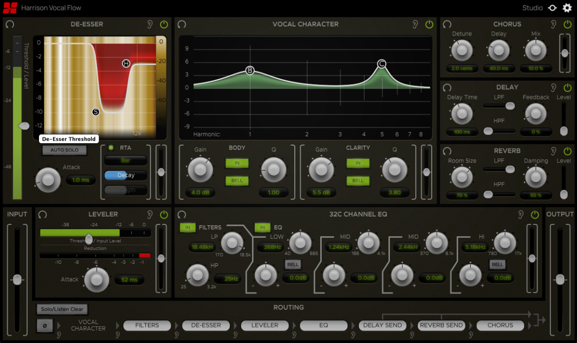The width and height of the screenshot is (577, 343).
Task: Click the reset arrow on the Reverb panel
Action: pyautogui.click(x=446, y=150)
